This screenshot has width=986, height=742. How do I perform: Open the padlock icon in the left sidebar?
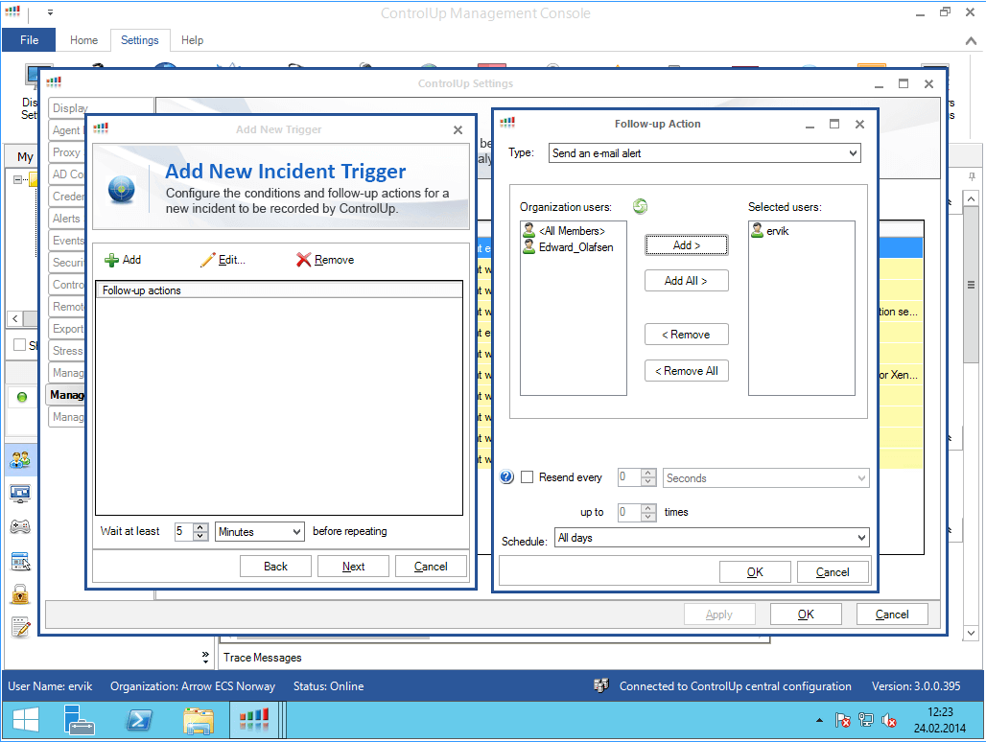point(20,593)
